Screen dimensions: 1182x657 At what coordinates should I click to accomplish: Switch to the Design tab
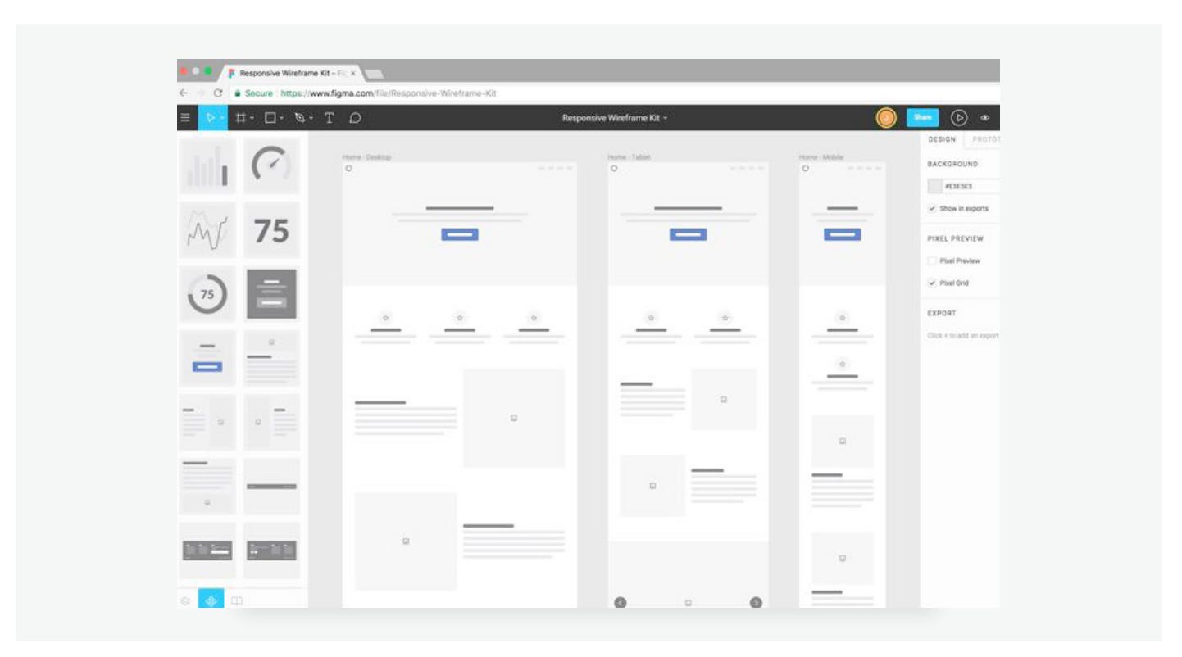pos(942,139)
